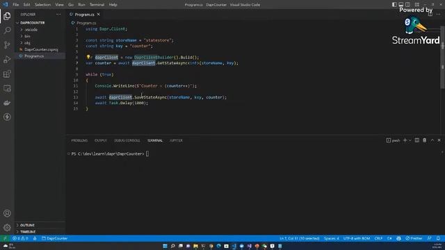Click the Spaces: 4 indentation status item
This screenshot has height=250, width=445.
pyautogui.click(x=332, y=238)
